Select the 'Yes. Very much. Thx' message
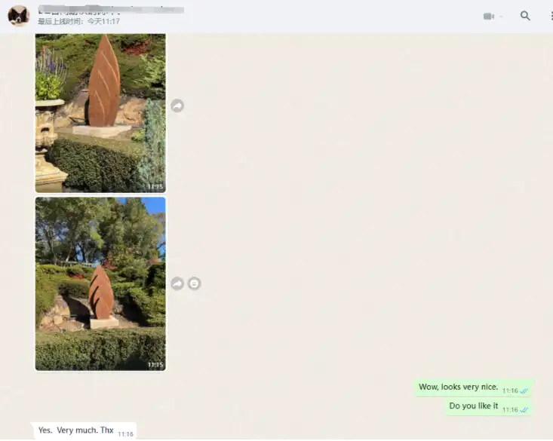The image size is (553, 441). pos(84,430)
